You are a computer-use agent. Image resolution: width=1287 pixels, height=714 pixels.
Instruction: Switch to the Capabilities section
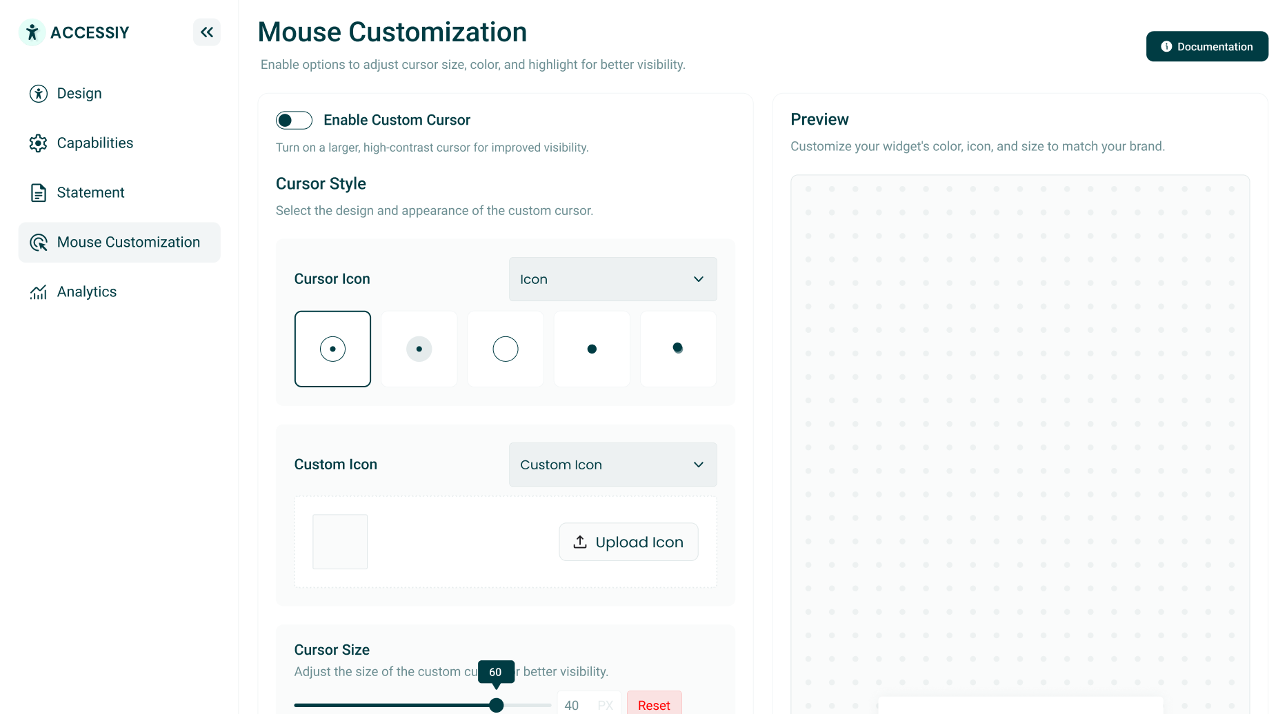94,143
